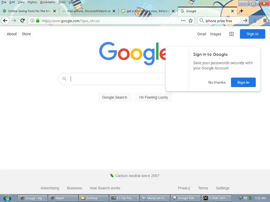270x202 pixels.
Task: Open the Google apps grid
Action: tap(232, 34)
